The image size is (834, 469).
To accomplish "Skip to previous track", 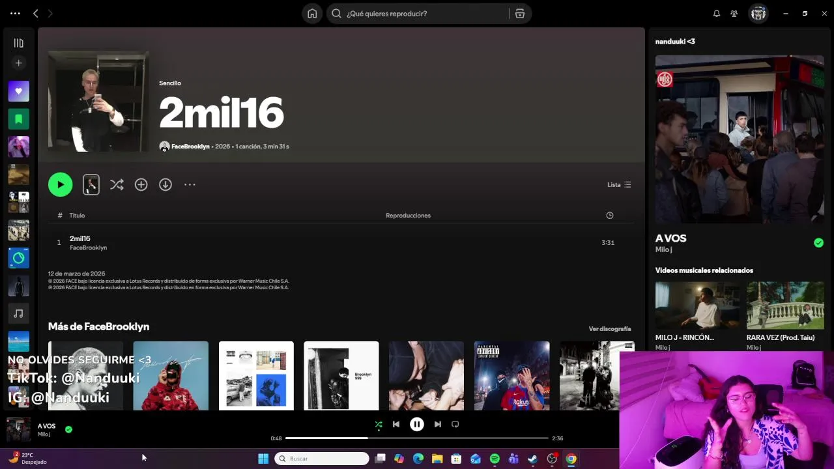I will tap(396, 424).
